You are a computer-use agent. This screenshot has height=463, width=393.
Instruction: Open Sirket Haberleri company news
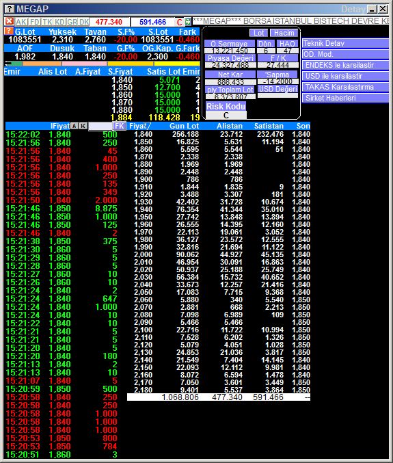345,98
